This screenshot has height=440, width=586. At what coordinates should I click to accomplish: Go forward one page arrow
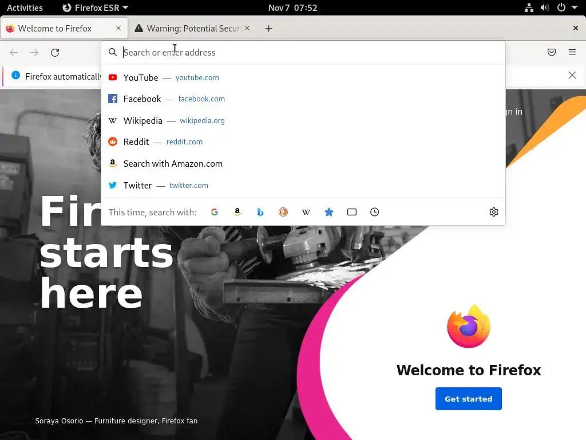(x=34, y=52)
